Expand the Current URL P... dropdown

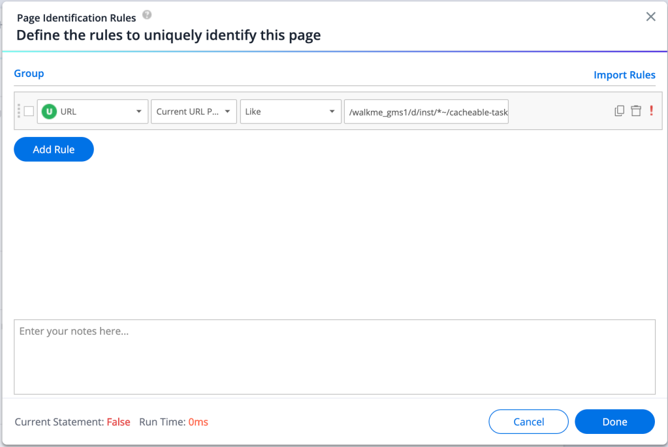click(193, 112)
